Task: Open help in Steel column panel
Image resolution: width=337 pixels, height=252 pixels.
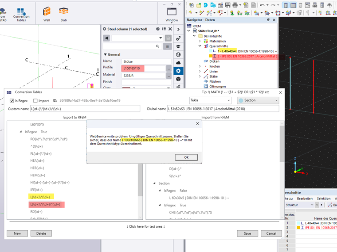Action: [158, 29]
